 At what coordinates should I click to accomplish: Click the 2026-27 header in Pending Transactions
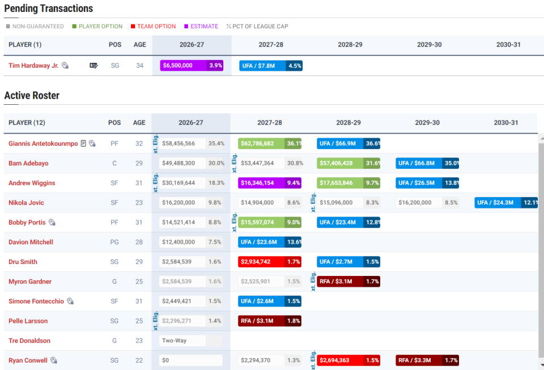click(x=192, y=45)
